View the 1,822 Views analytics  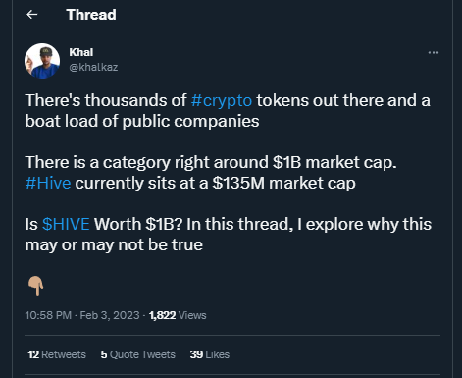point(178,315)
